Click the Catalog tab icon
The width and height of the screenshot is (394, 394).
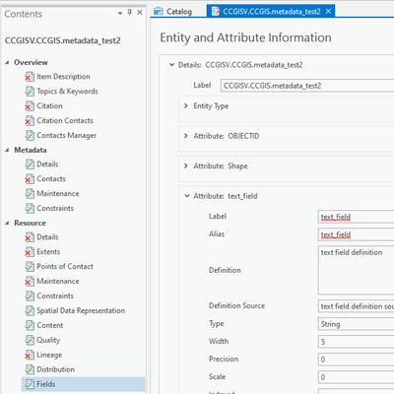click(159, 11)
